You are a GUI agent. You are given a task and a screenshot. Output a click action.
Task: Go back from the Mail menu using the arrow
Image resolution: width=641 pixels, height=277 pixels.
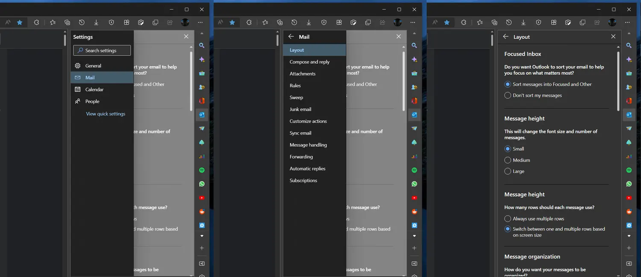[291, 37]
